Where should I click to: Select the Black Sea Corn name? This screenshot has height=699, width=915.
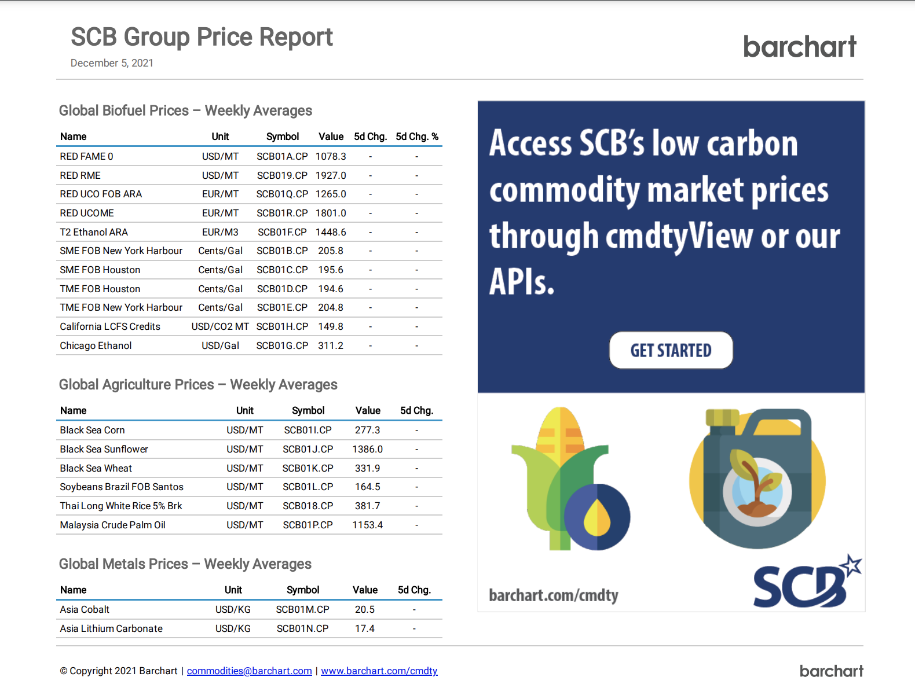pyautogui.click(x=92, y=430)
